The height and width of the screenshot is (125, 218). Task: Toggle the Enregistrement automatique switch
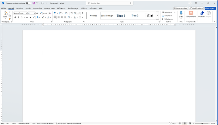28,3
